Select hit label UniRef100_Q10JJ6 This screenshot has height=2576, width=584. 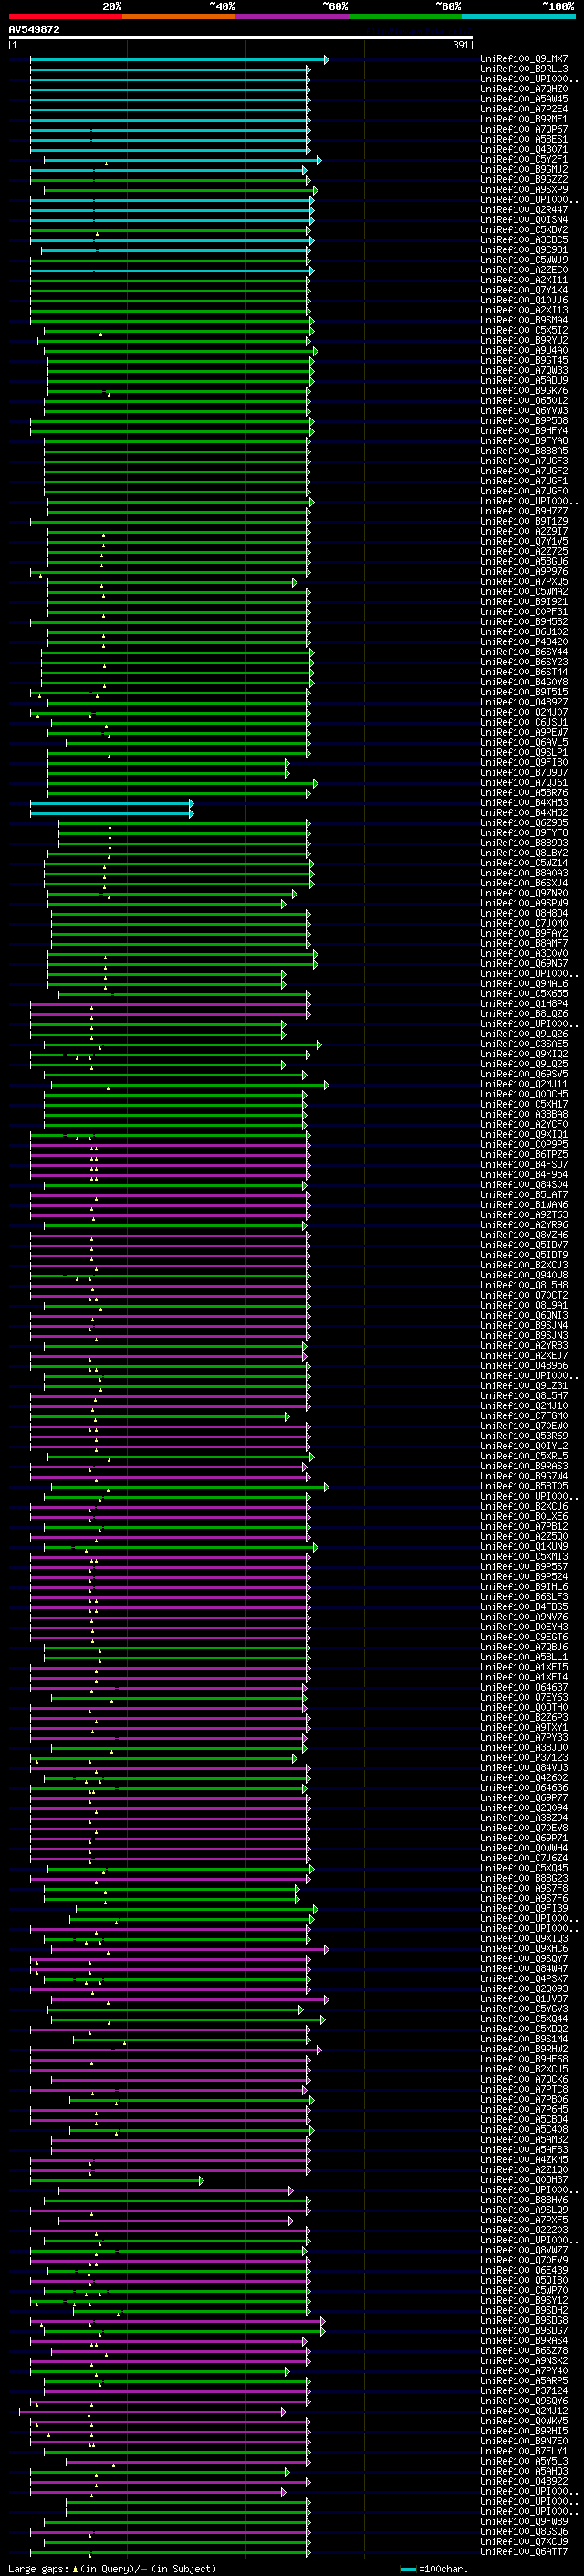[x=524, y=300]
